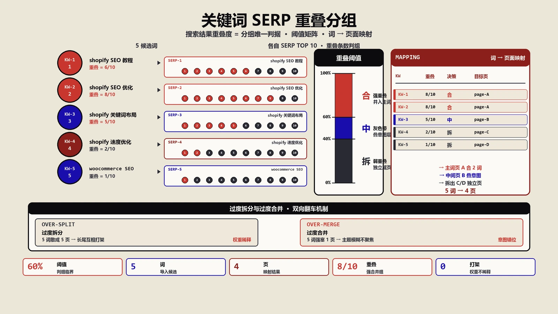Image resolution: width=558 pixels, height=314 pixels.
Task: Click the 5 候选词 column heading
Action: click(146, 46)
